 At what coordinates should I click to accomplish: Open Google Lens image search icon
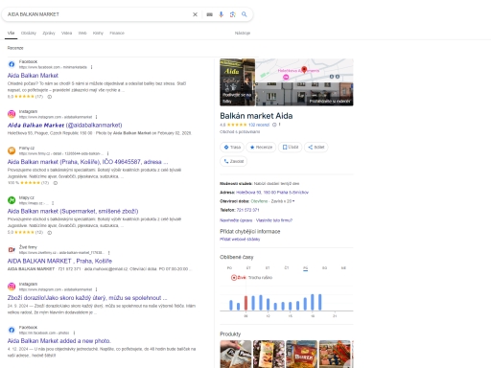point(233,14)
